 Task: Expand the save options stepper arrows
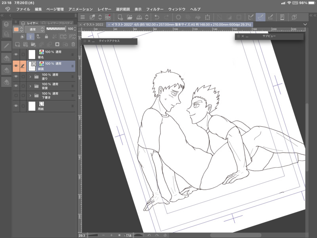[147, 17]
